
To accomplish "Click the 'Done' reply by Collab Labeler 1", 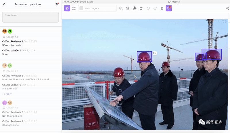I will (x=5, y=54).
